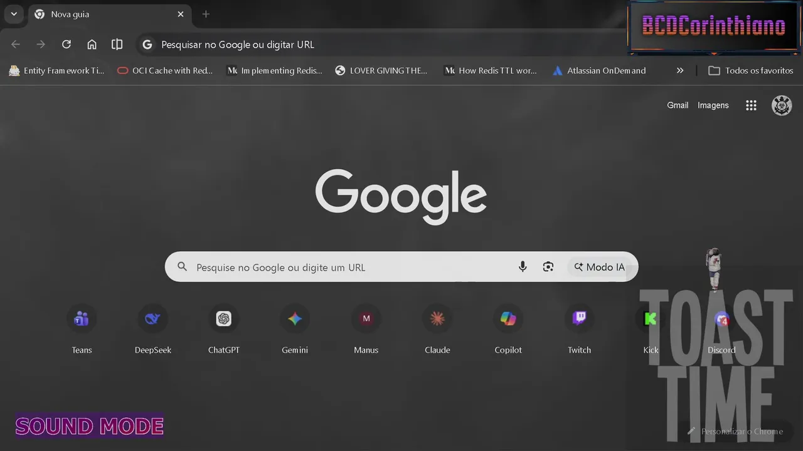Open DeepSeek shortcut
This screenshot has width=803, height=451.
tap(152, 328)
